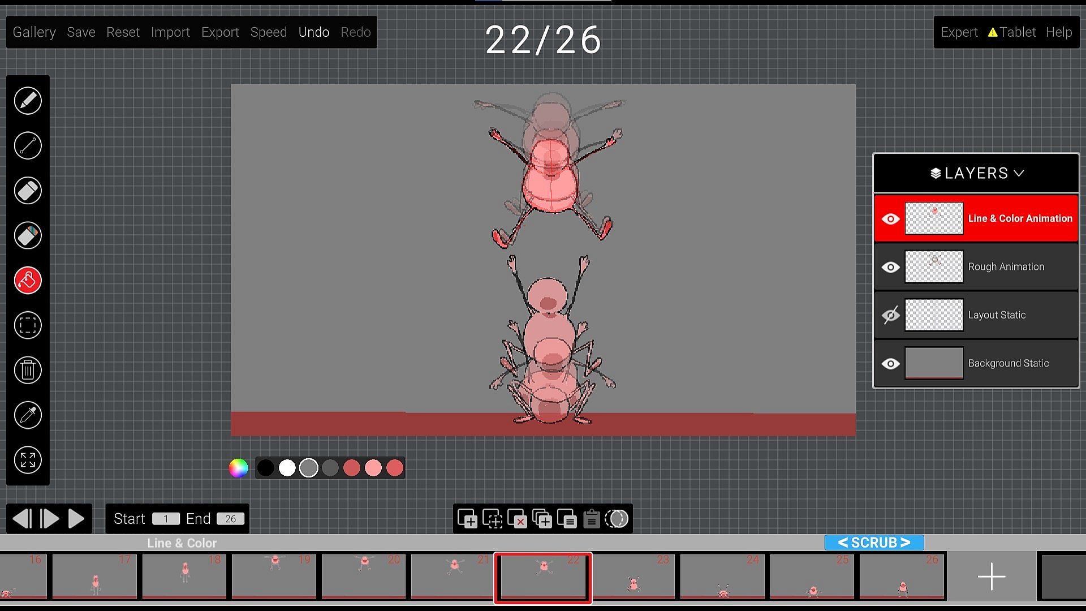Choose the lasso selection tool

[28, 325]
